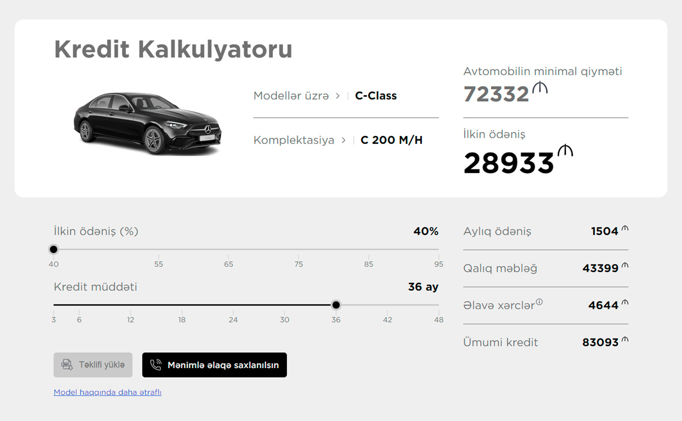Open the Model haqqında daha ətraflı link
The width and height of the screenshot is (682, 421).
point(107,392)
